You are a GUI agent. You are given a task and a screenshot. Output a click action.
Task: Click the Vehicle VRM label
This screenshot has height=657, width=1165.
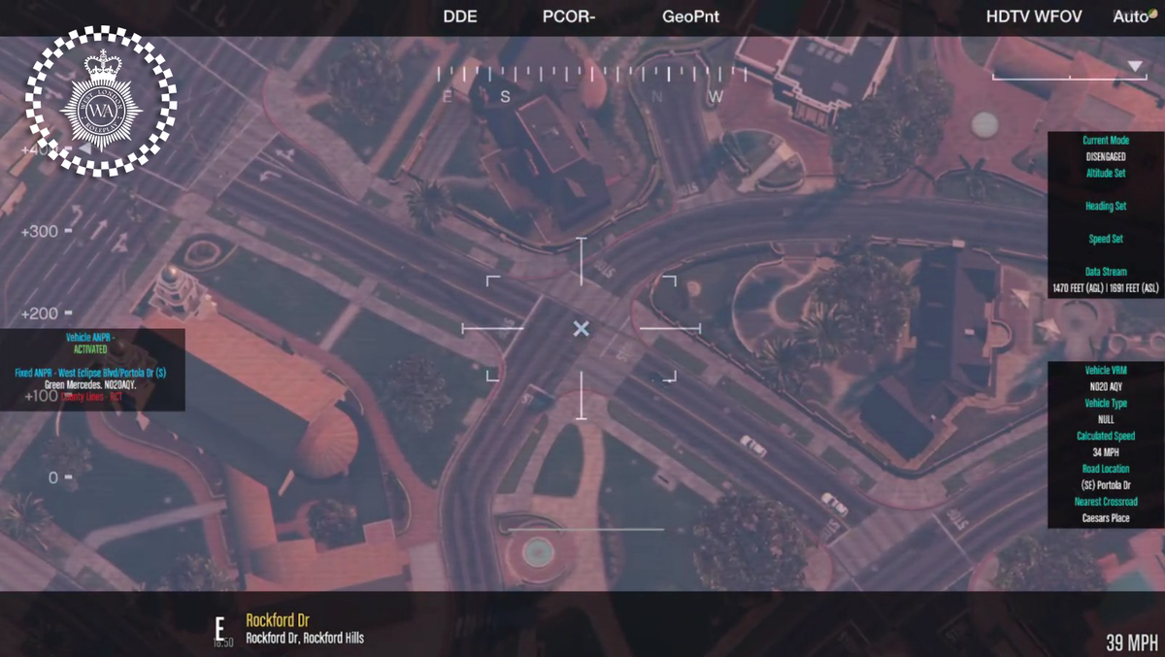pyautogui.click(x=1107, y=371)
